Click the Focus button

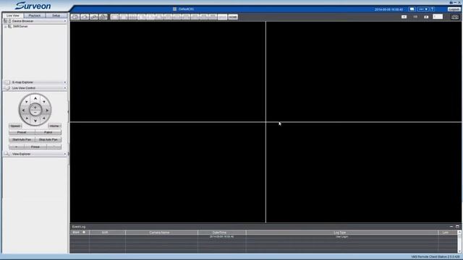point(35,147)
